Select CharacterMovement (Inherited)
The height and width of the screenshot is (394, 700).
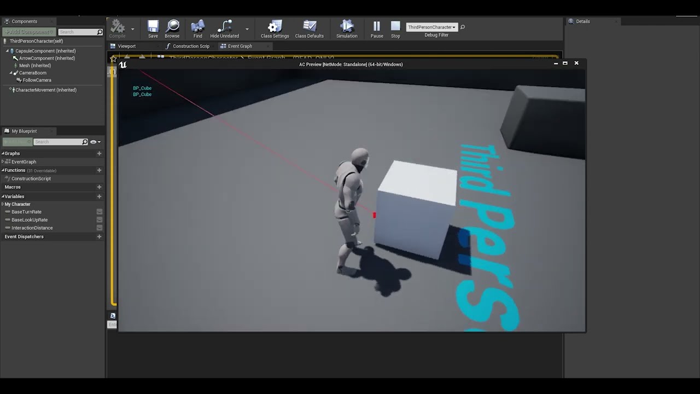point(46,90)
